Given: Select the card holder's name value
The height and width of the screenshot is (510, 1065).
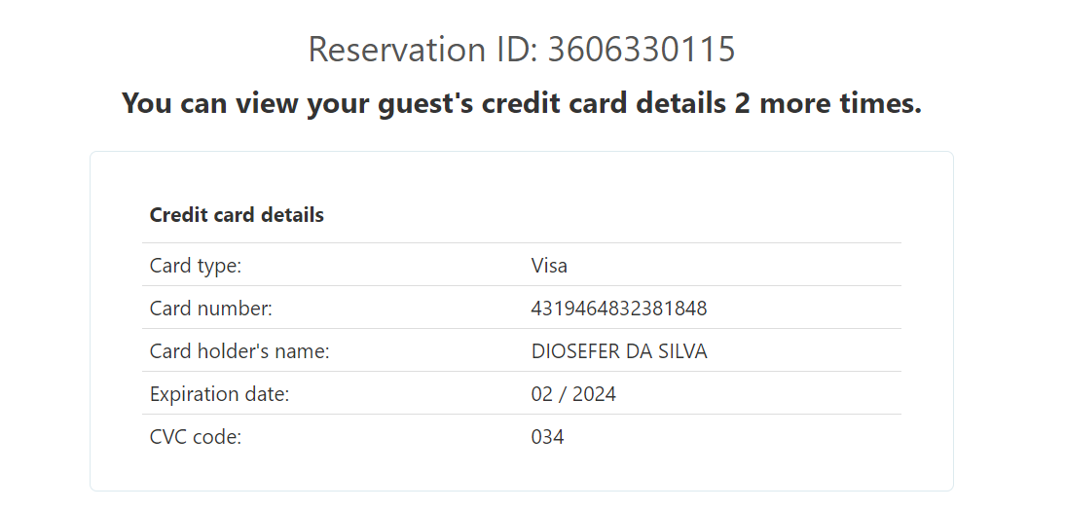Looking at the screenshot, I should point(618,351).
